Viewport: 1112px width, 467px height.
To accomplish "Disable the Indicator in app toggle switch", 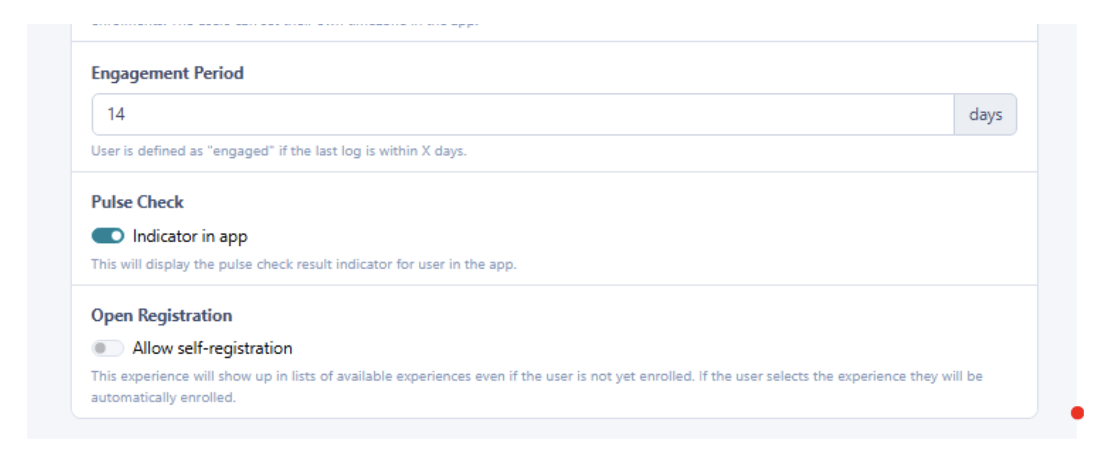I will [108, 236].
